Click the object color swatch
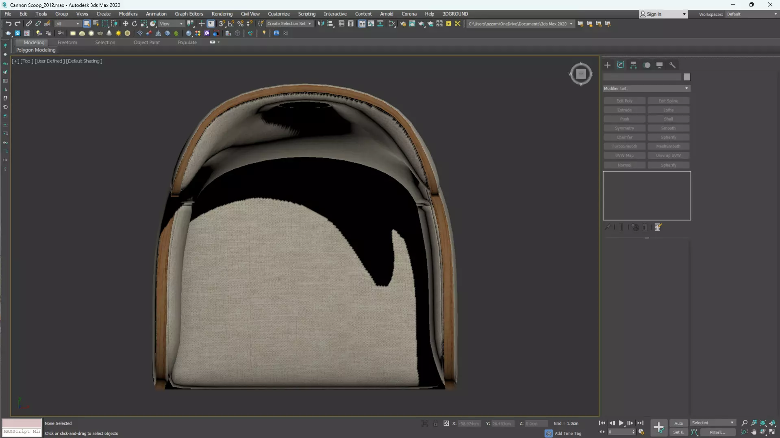 [x=687, y=77]
